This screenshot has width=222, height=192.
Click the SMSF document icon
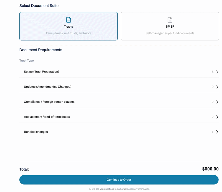[x=170, y=20]
